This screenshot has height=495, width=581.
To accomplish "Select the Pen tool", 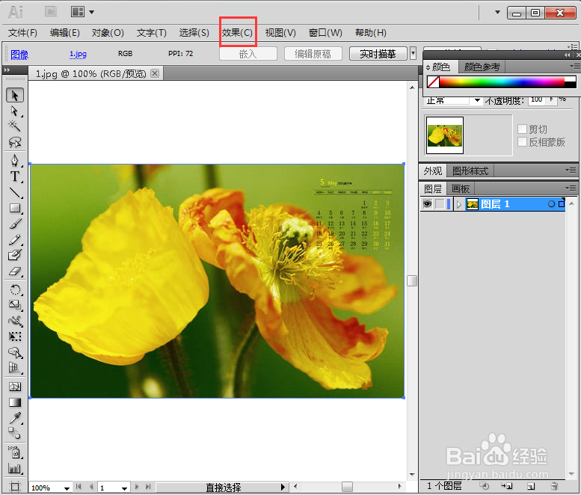I will pos(15,161).
